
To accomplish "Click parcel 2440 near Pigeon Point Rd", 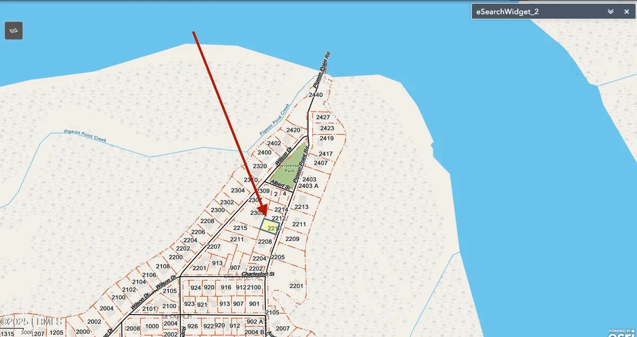I will [x=316, y=95].
